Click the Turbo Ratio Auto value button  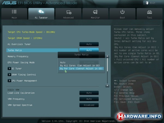tap(89, 50)
